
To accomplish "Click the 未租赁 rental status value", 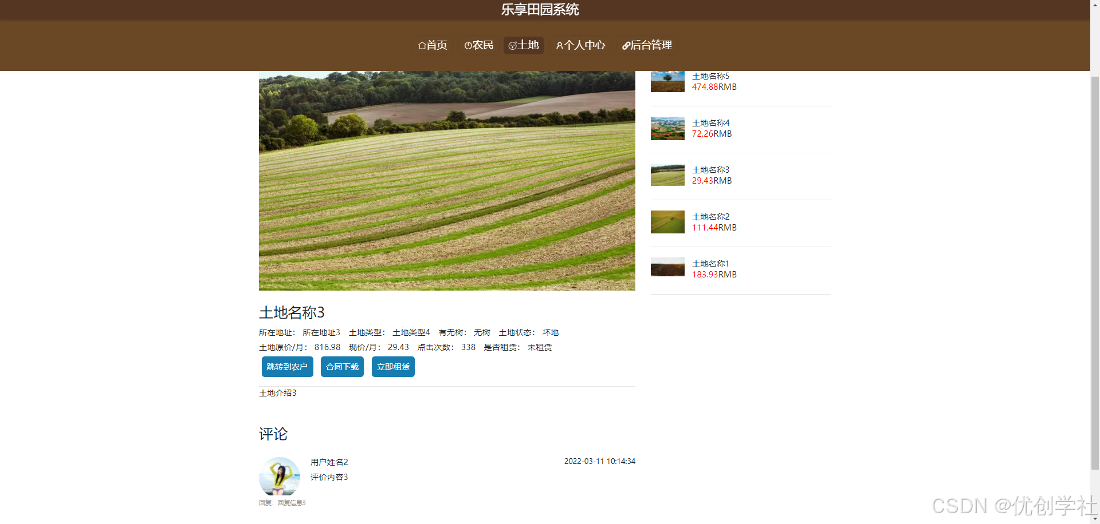I will (540, 347).
